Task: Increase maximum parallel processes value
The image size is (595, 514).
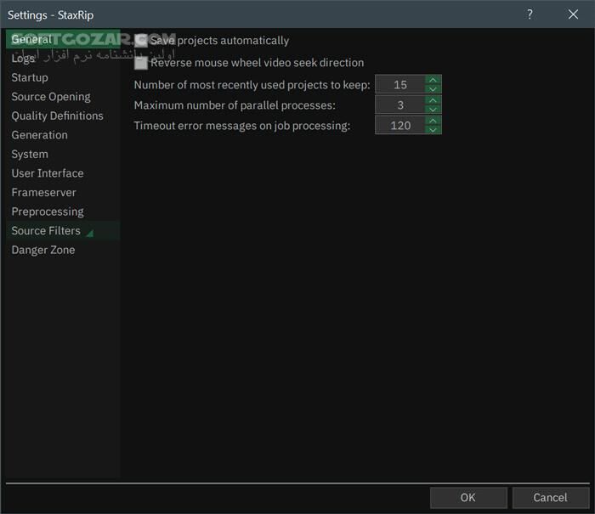Action: (433, 100)
